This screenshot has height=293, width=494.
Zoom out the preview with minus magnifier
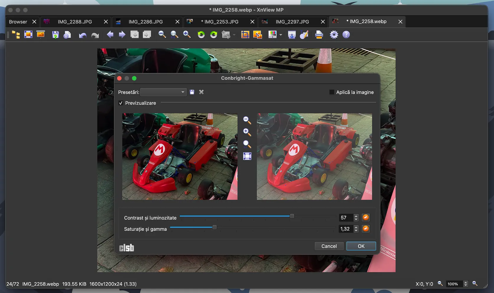[x=247, y=120]
